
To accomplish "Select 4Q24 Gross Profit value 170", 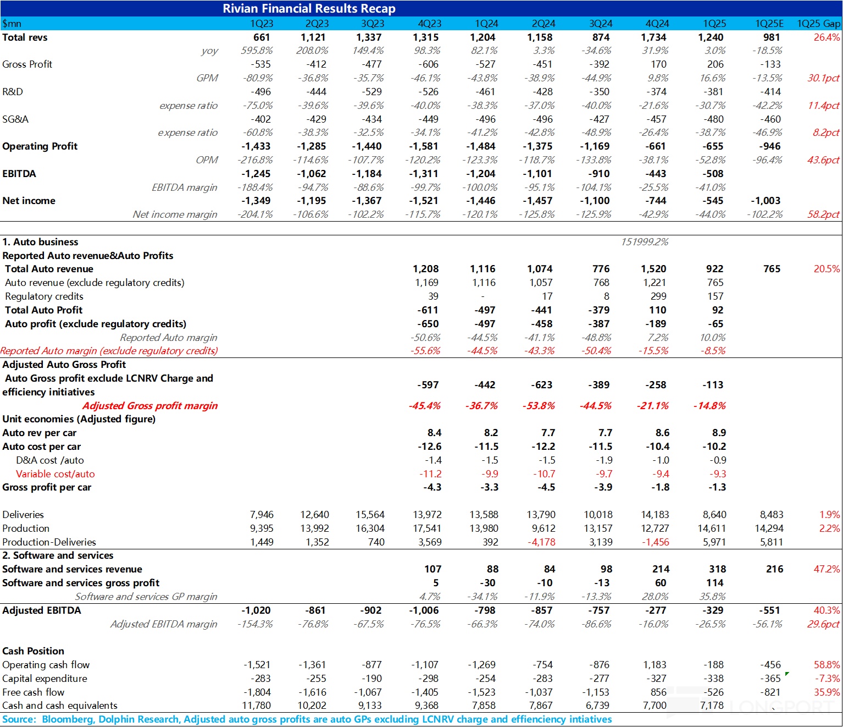I will tap(659, 64).
